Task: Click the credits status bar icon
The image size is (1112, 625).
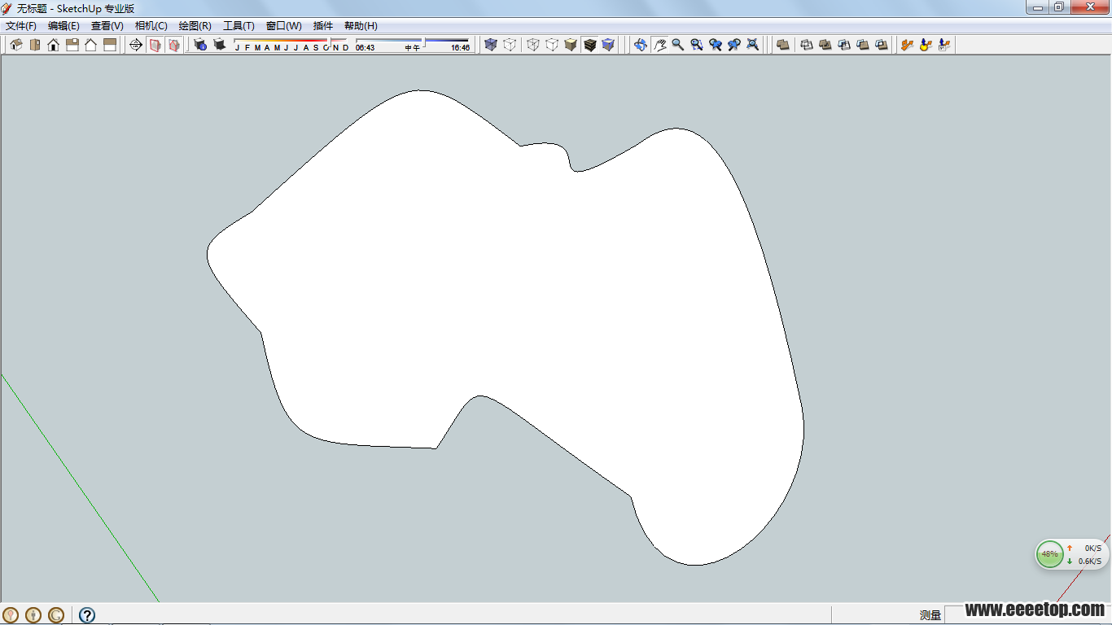Action: [x=33, y=615]
